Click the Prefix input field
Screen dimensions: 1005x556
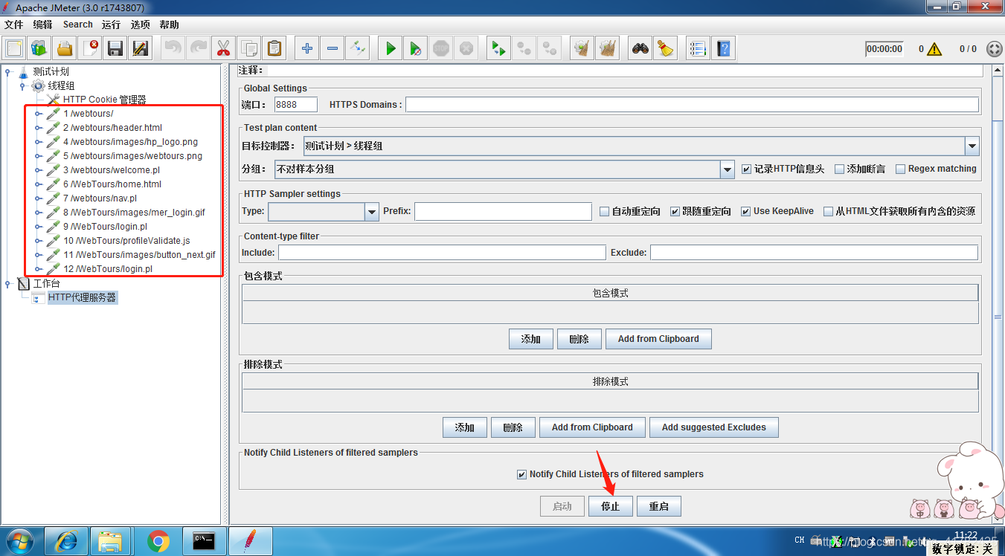[x=503, y=212]
